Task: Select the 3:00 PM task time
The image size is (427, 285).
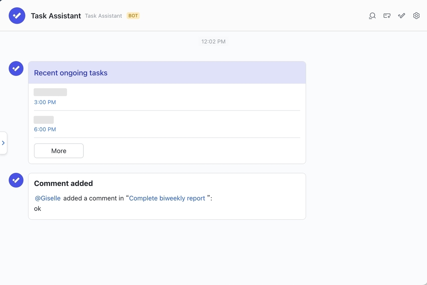Action: pos(45,102)
